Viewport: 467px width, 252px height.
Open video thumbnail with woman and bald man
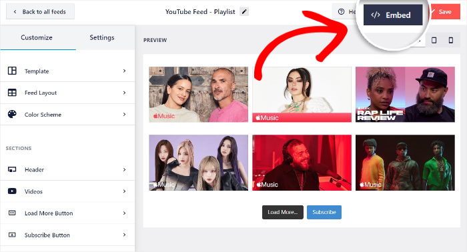pos(198,95)
